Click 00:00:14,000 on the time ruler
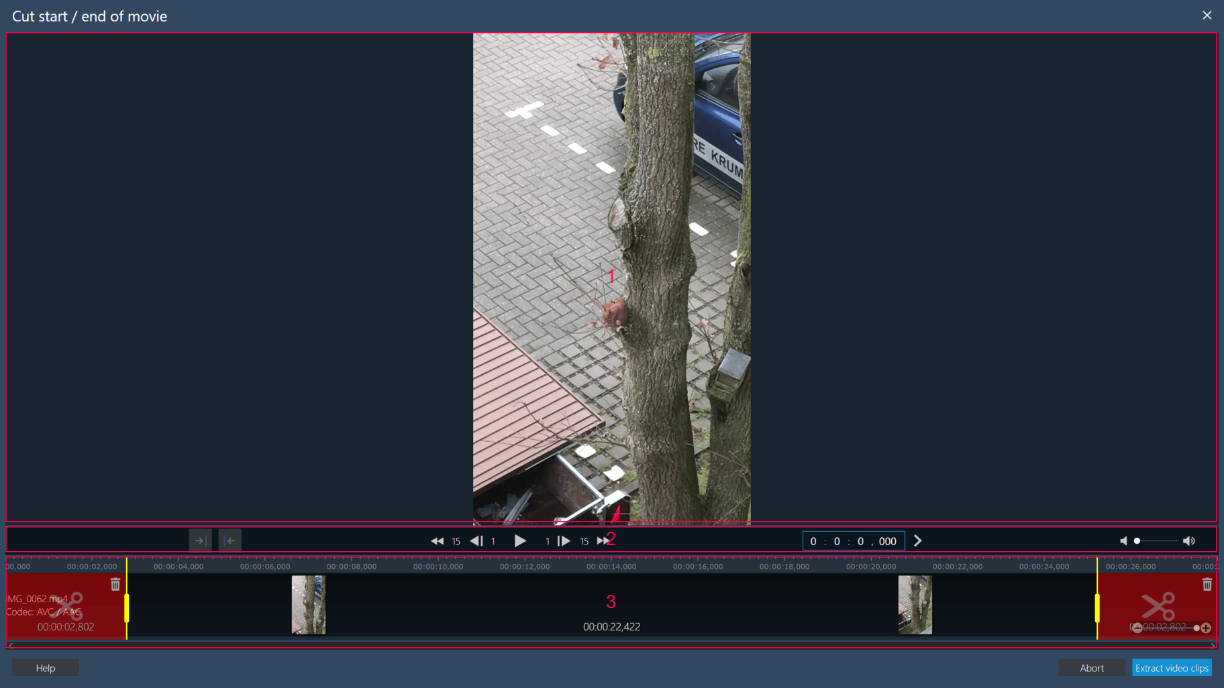This screenshot has height=688, width=1224. [x=611, y=567]
